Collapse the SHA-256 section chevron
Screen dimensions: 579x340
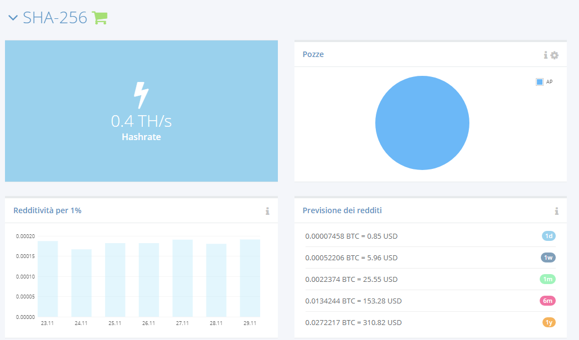13,18
